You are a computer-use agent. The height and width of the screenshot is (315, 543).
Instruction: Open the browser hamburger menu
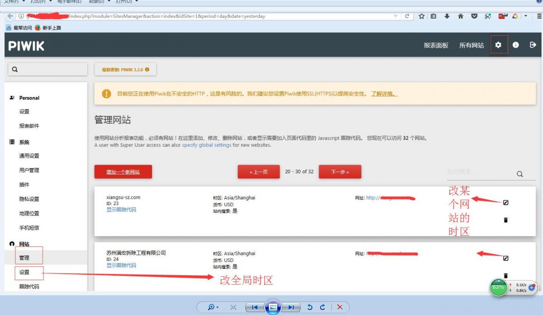click(x=539, y=16)
